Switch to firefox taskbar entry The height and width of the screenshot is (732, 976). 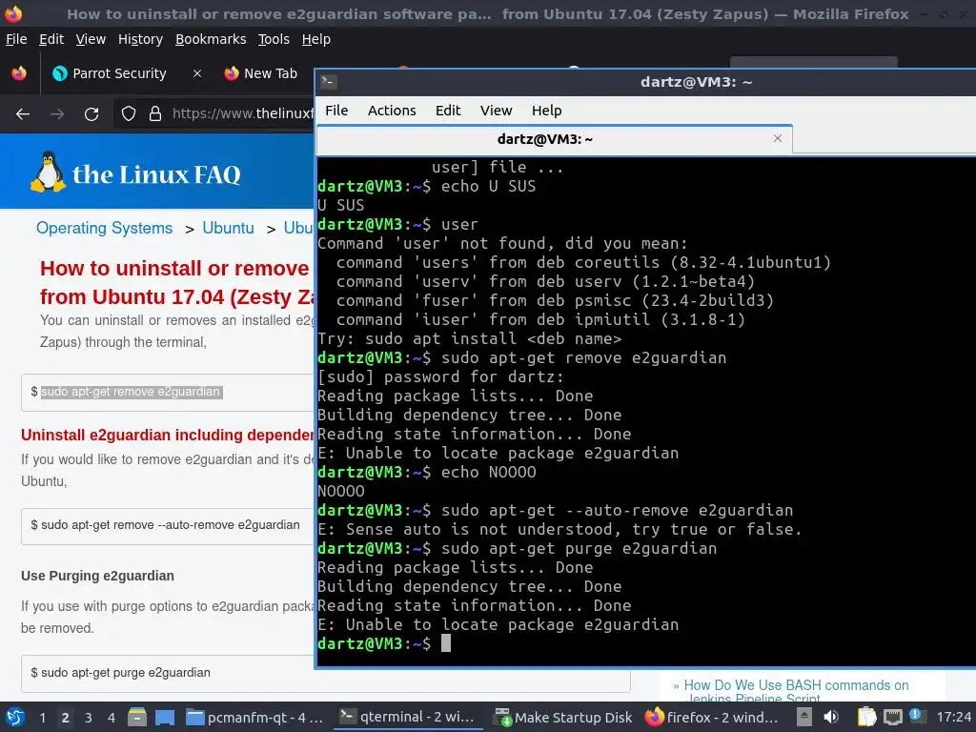point(712,718)
